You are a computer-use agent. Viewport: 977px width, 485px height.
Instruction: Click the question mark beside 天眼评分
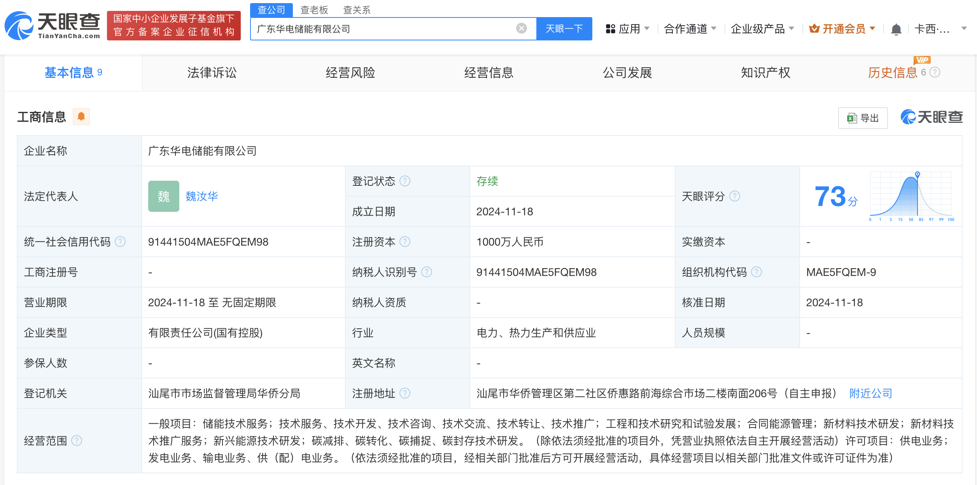(x=735, y=196)
